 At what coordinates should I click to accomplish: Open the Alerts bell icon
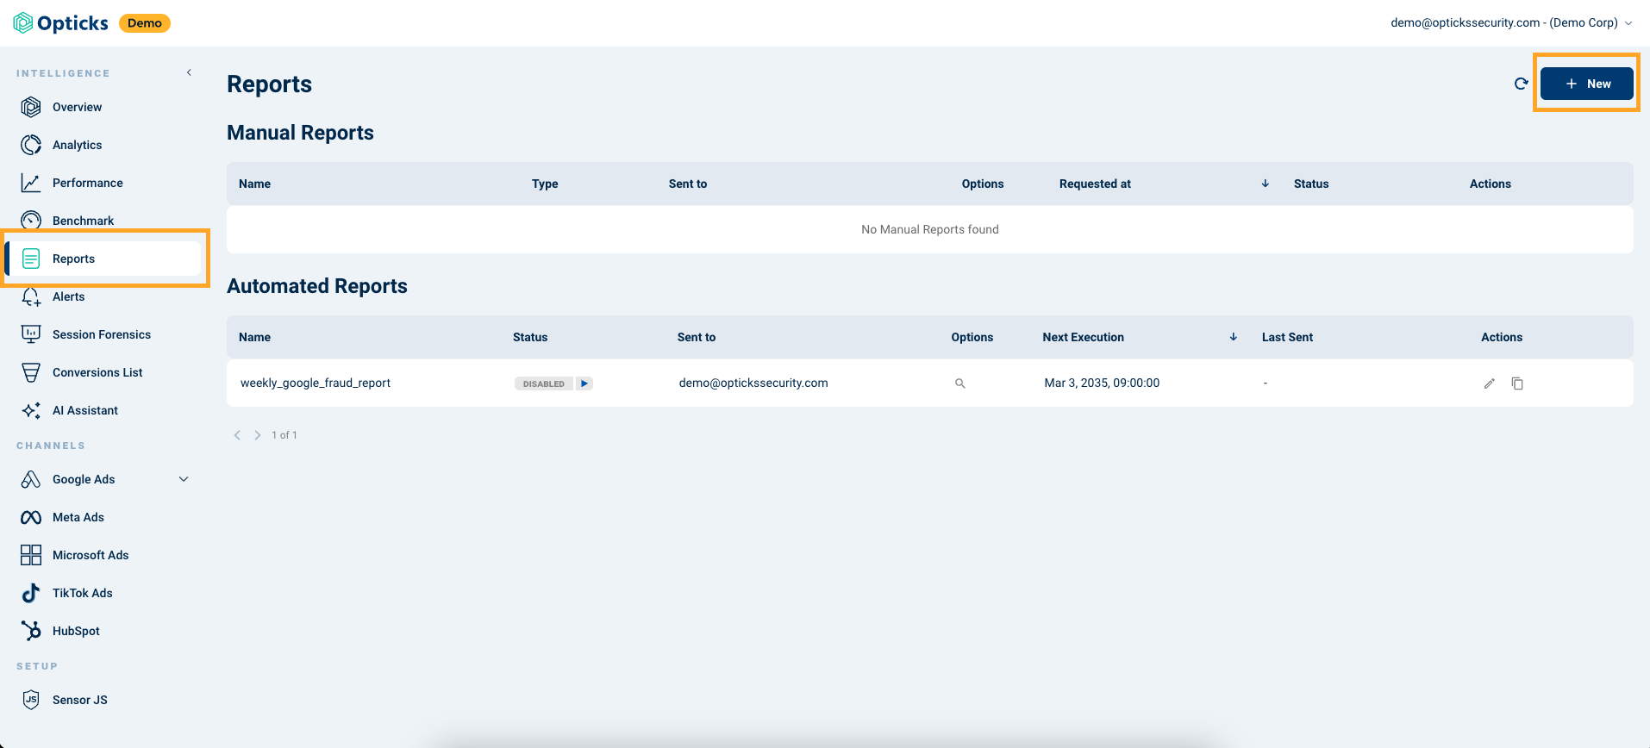coord(31,296)
